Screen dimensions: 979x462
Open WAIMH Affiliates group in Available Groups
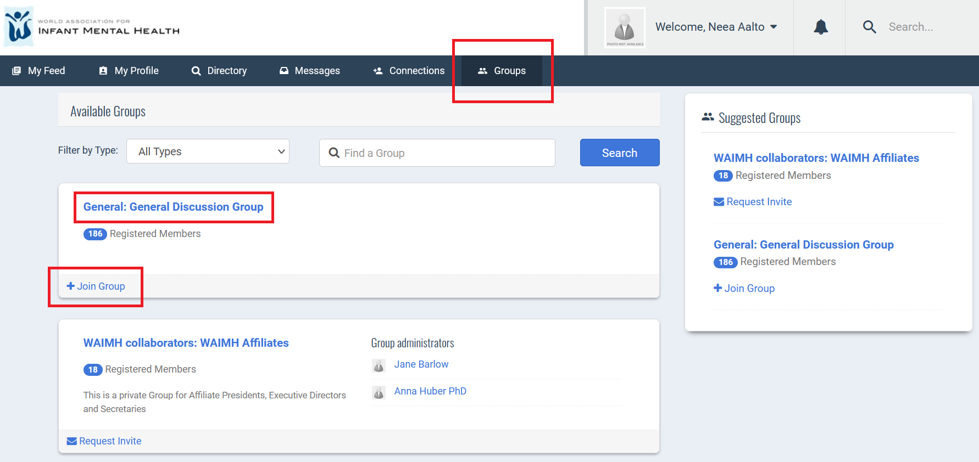(x=186, y=343)
